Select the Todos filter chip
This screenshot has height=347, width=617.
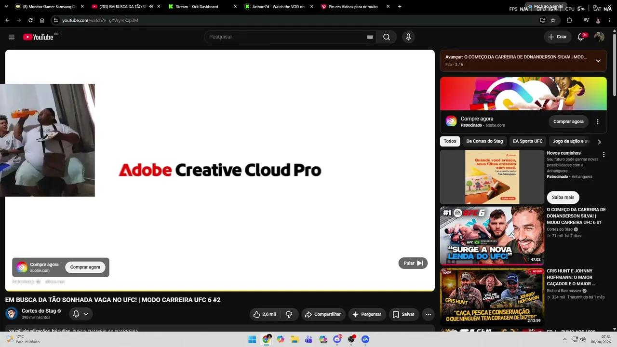[x=450, y=141]
